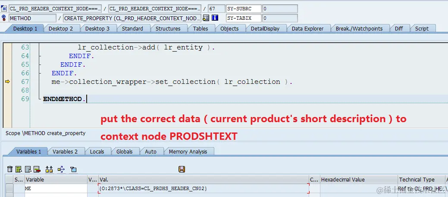Image resolution: width=448 pixels, height=197 pixels.
Task: Open the Memory Analysis tab
Action: coord(188,151)
